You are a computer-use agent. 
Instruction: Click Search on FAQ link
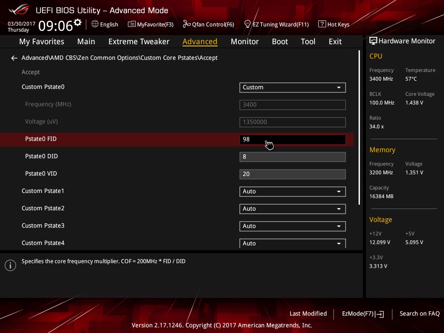pos(419,314)
